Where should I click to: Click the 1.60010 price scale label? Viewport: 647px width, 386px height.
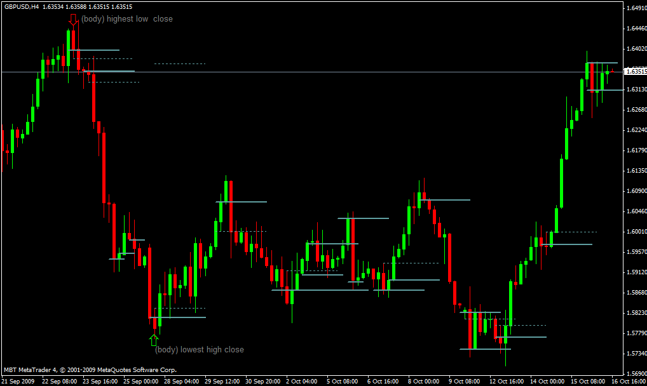pyautogui.click(x=636, y=232)
